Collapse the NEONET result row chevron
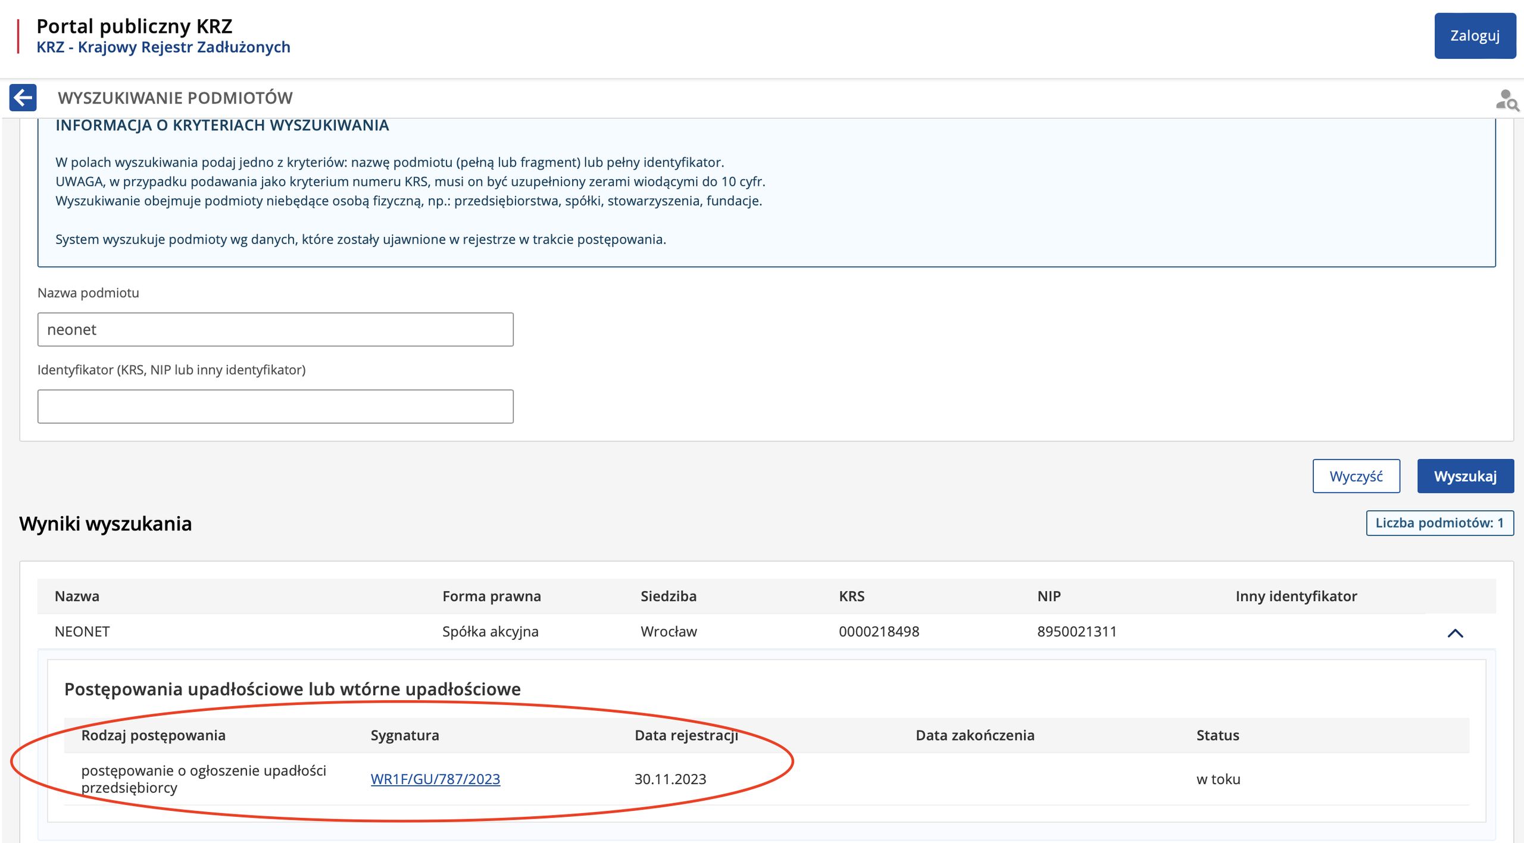Viewport: 1524px width, 843px height. [1454, 633]
